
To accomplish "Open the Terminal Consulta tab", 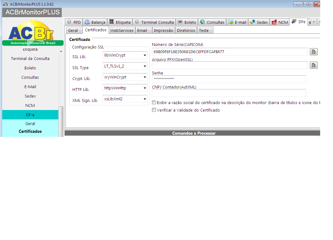I will coord(154,22).
